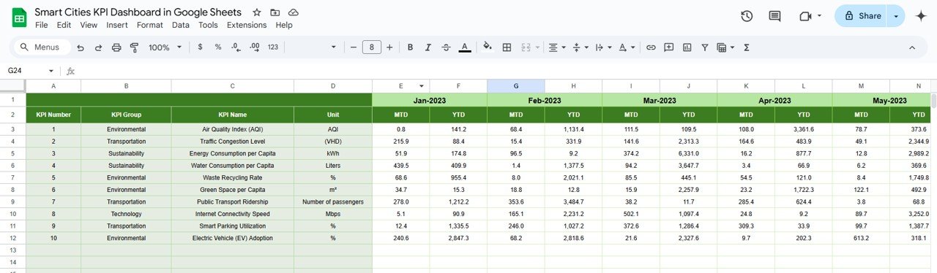Open the View menu
Image resolution: width=937 pixels, height=273 pixels.
coord(89,25)
